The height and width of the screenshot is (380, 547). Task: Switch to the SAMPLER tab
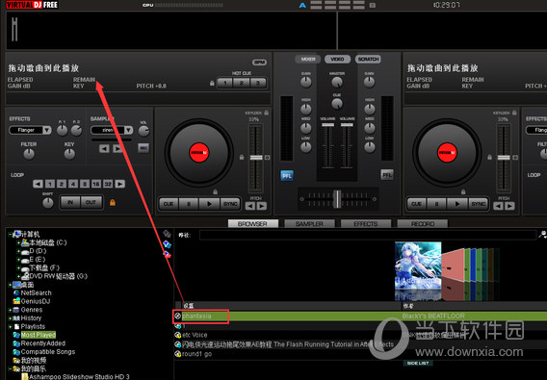pyautogui.click(x=309, y=223)
